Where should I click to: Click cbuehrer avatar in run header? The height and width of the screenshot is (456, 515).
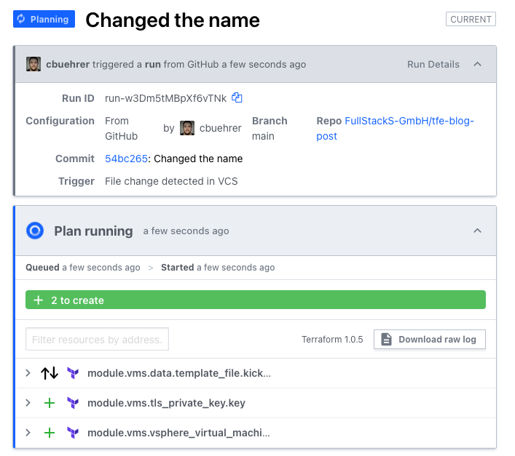coord(34,64)
